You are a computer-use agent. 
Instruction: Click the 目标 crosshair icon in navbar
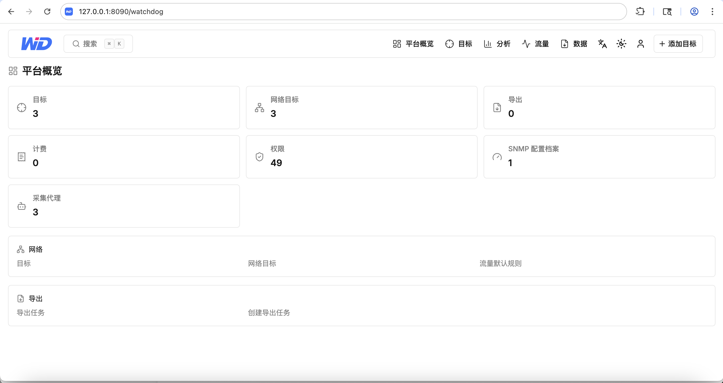449,44
